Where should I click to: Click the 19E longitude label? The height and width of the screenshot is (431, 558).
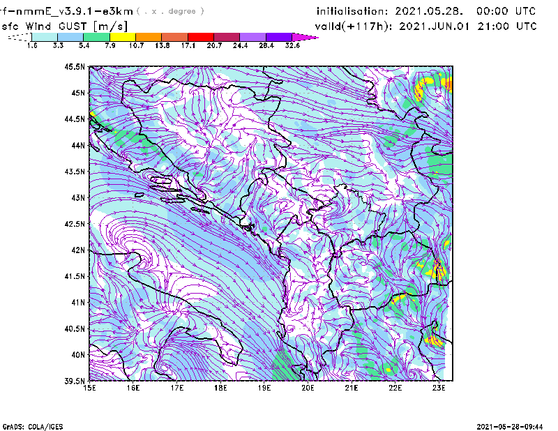click(264, 388)
